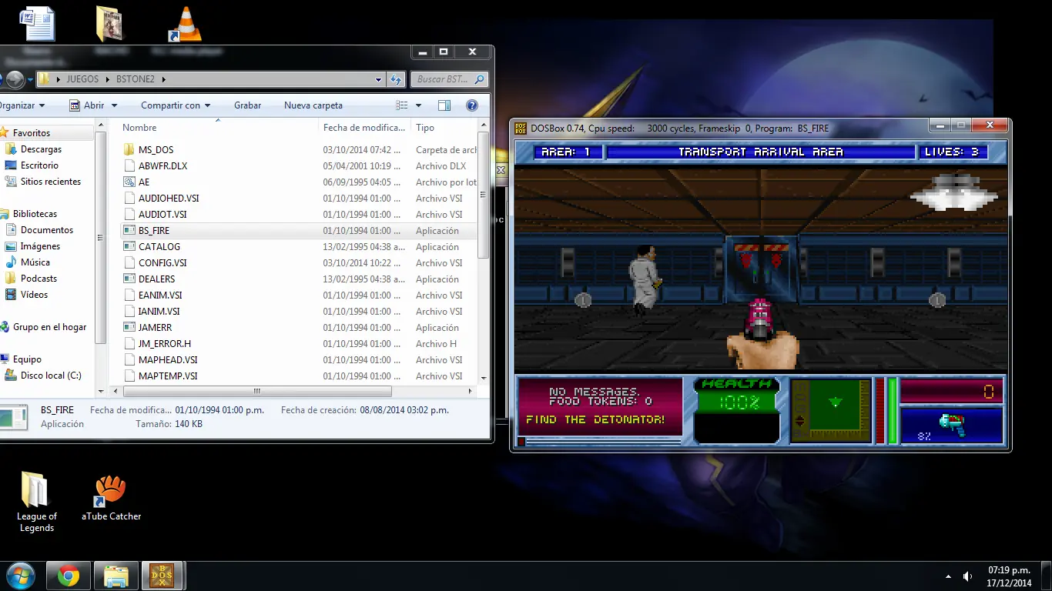
Task: Click JUEGOS in the address path
Action: [x=82, y=79]
